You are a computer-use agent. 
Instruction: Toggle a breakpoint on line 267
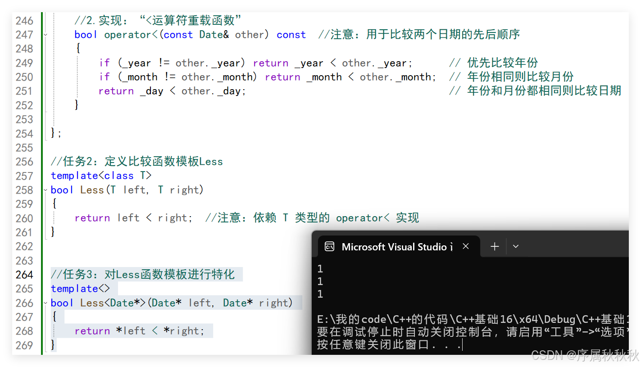[25, 317]
